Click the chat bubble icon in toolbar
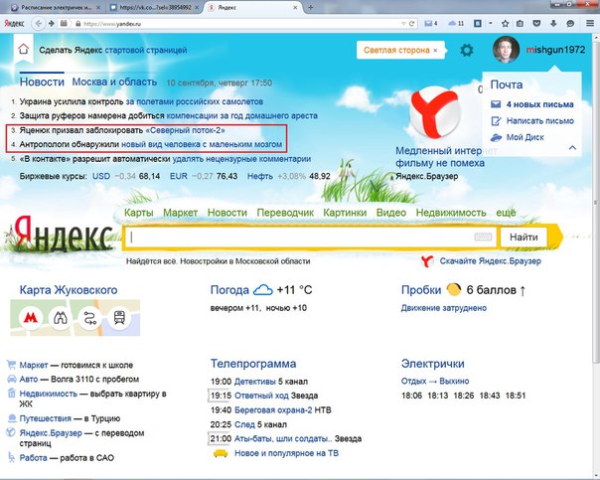The width and height of the screenshot is (600, 480). pyautogui.click(x=570, y=23)
